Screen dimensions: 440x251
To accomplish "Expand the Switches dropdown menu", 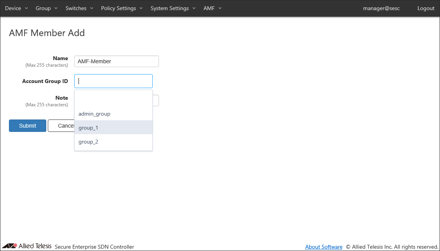I will (x=79, y=8).
